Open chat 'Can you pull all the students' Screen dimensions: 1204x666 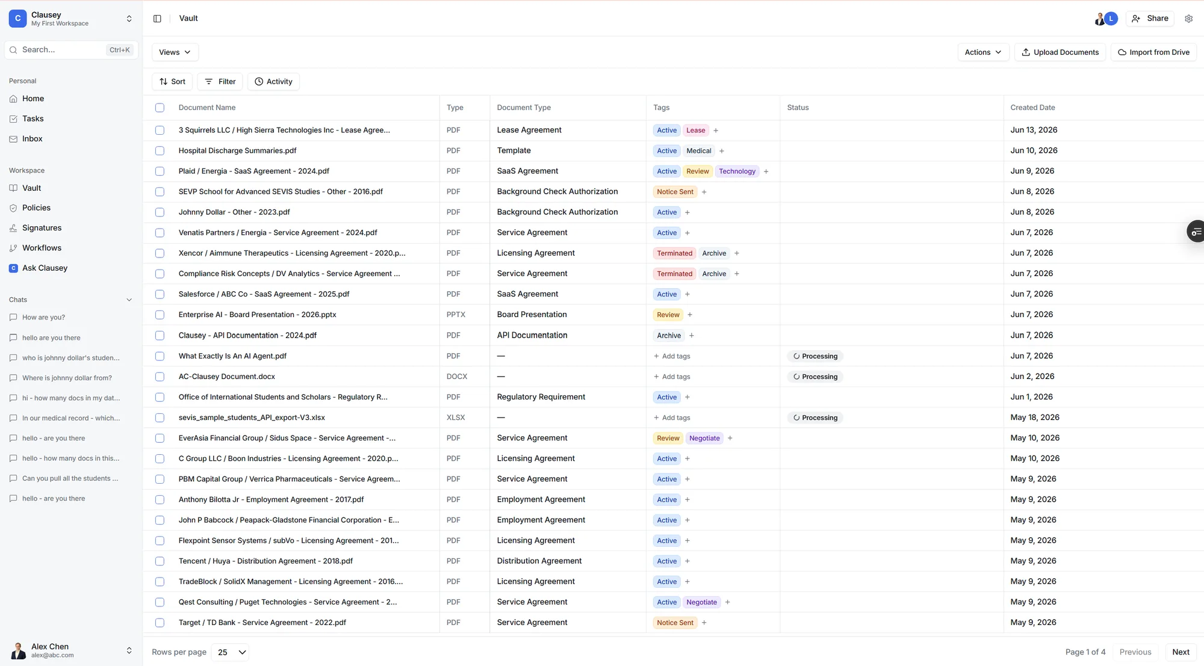coord(70,478)
